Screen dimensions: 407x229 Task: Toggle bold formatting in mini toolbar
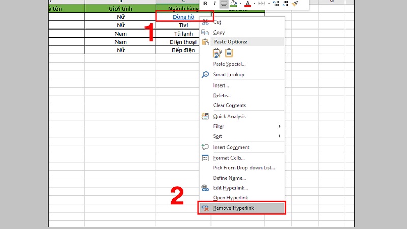coord(205,4)
